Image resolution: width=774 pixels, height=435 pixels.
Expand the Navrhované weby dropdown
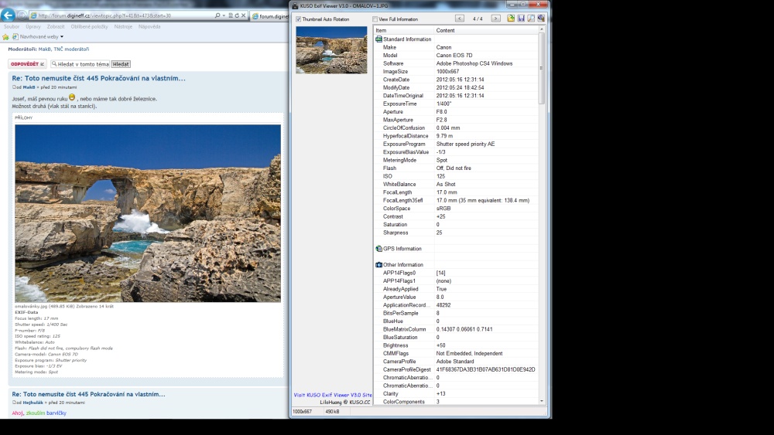pyautogui.click(x=62, y=36)
